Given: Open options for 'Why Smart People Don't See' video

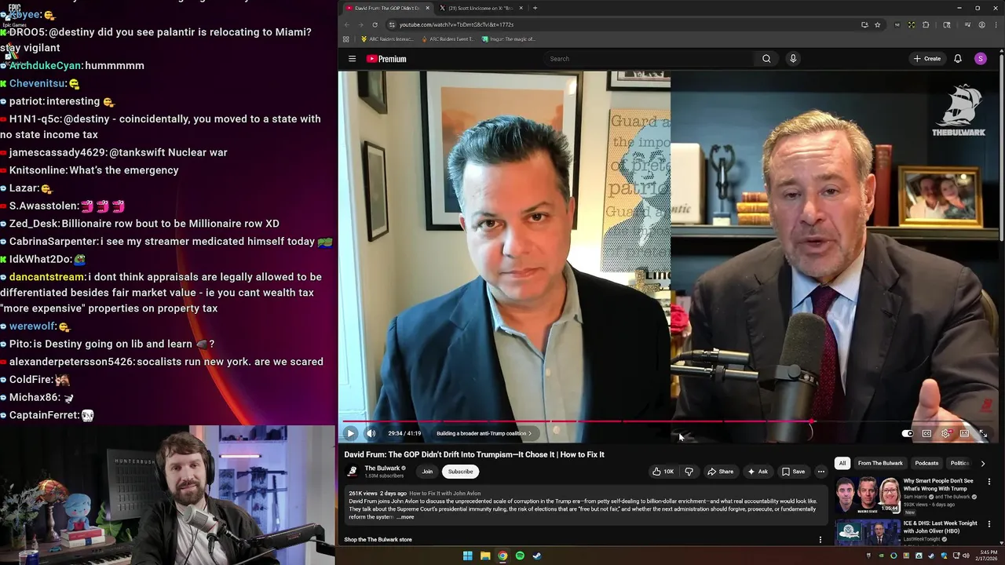Looking at the screenshot, I should (x=989, y=481).
